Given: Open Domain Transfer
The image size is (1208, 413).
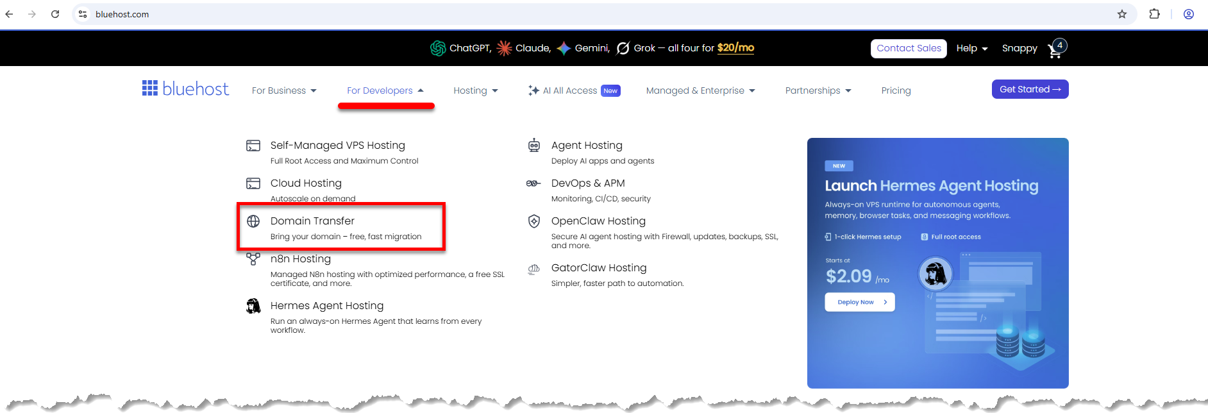Looking at the screenshot, I should (x=312, y=221).
